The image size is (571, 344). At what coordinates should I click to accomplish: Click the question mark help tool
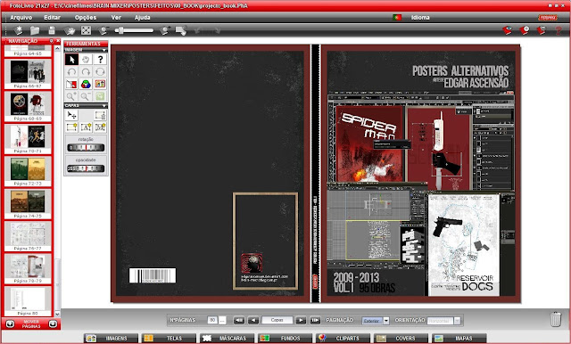coord(100,60)
